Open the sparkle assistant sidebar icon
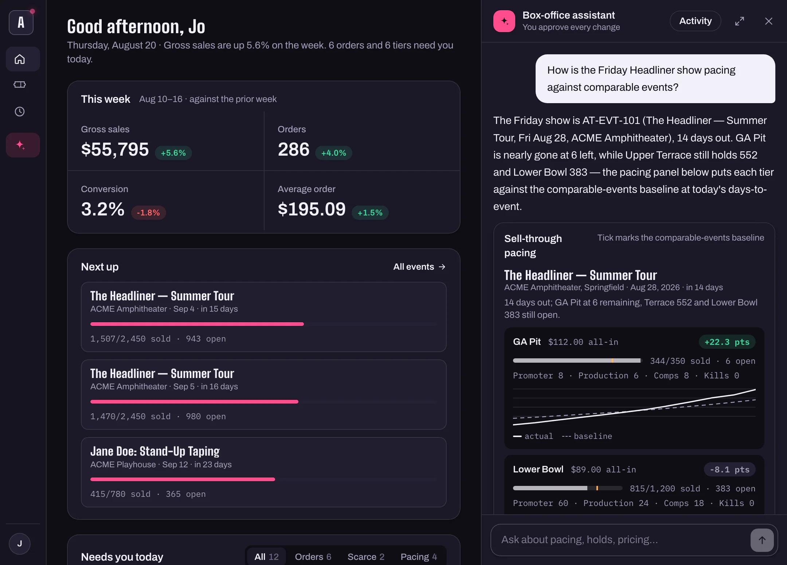The height and width of the screenshot is (565, 787). pyautogui.click(x=23, y=145)
